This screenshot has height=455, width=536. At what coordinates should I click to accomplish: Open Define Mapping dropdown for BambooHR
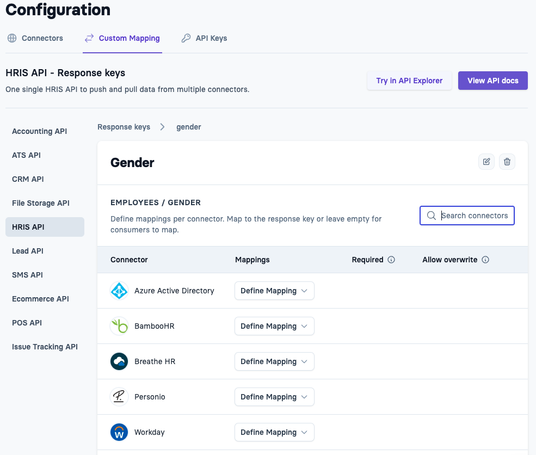[x=274, y=326]
